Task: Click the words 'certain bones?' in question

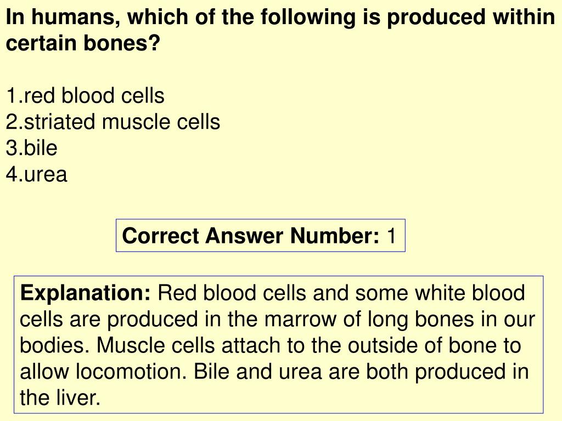Action: (83, 44)
